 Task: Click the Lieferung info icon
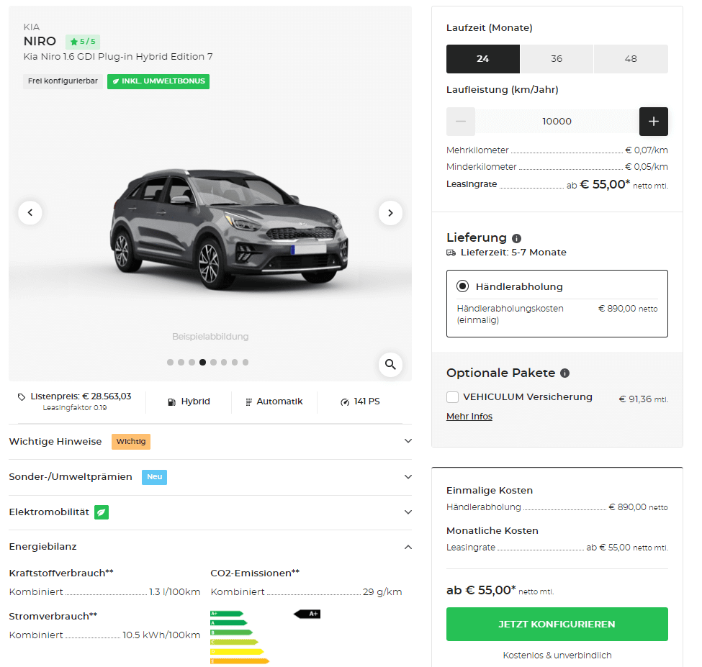[516, 238]
